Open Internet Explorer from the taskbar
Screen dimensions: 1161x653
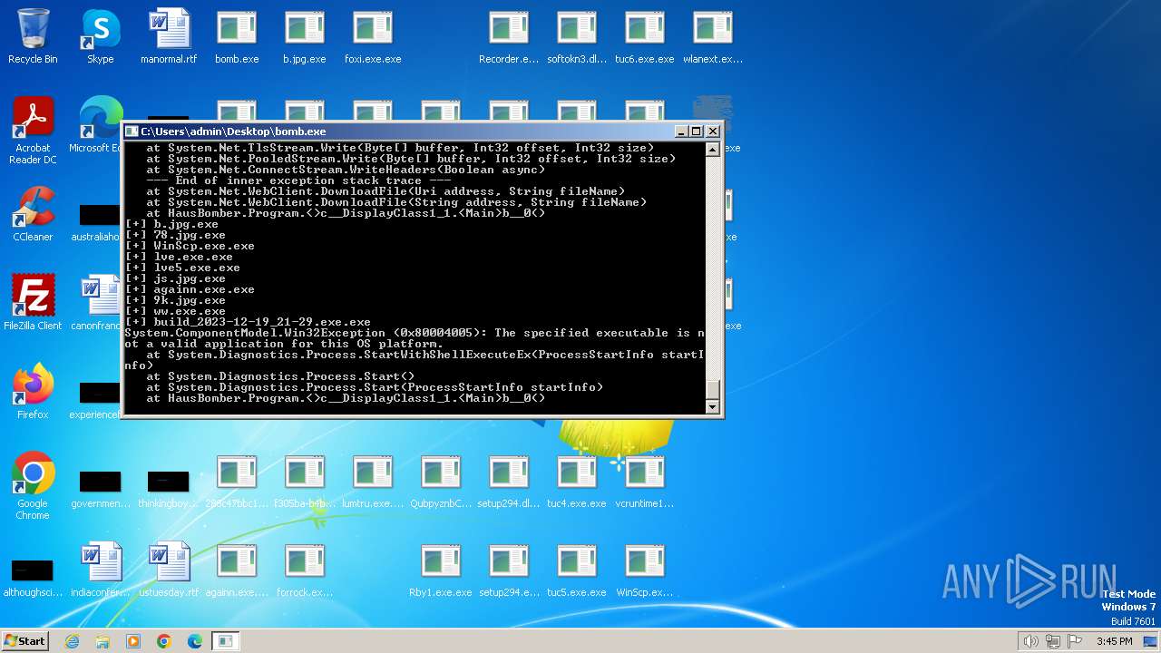(x=72, y=641)
